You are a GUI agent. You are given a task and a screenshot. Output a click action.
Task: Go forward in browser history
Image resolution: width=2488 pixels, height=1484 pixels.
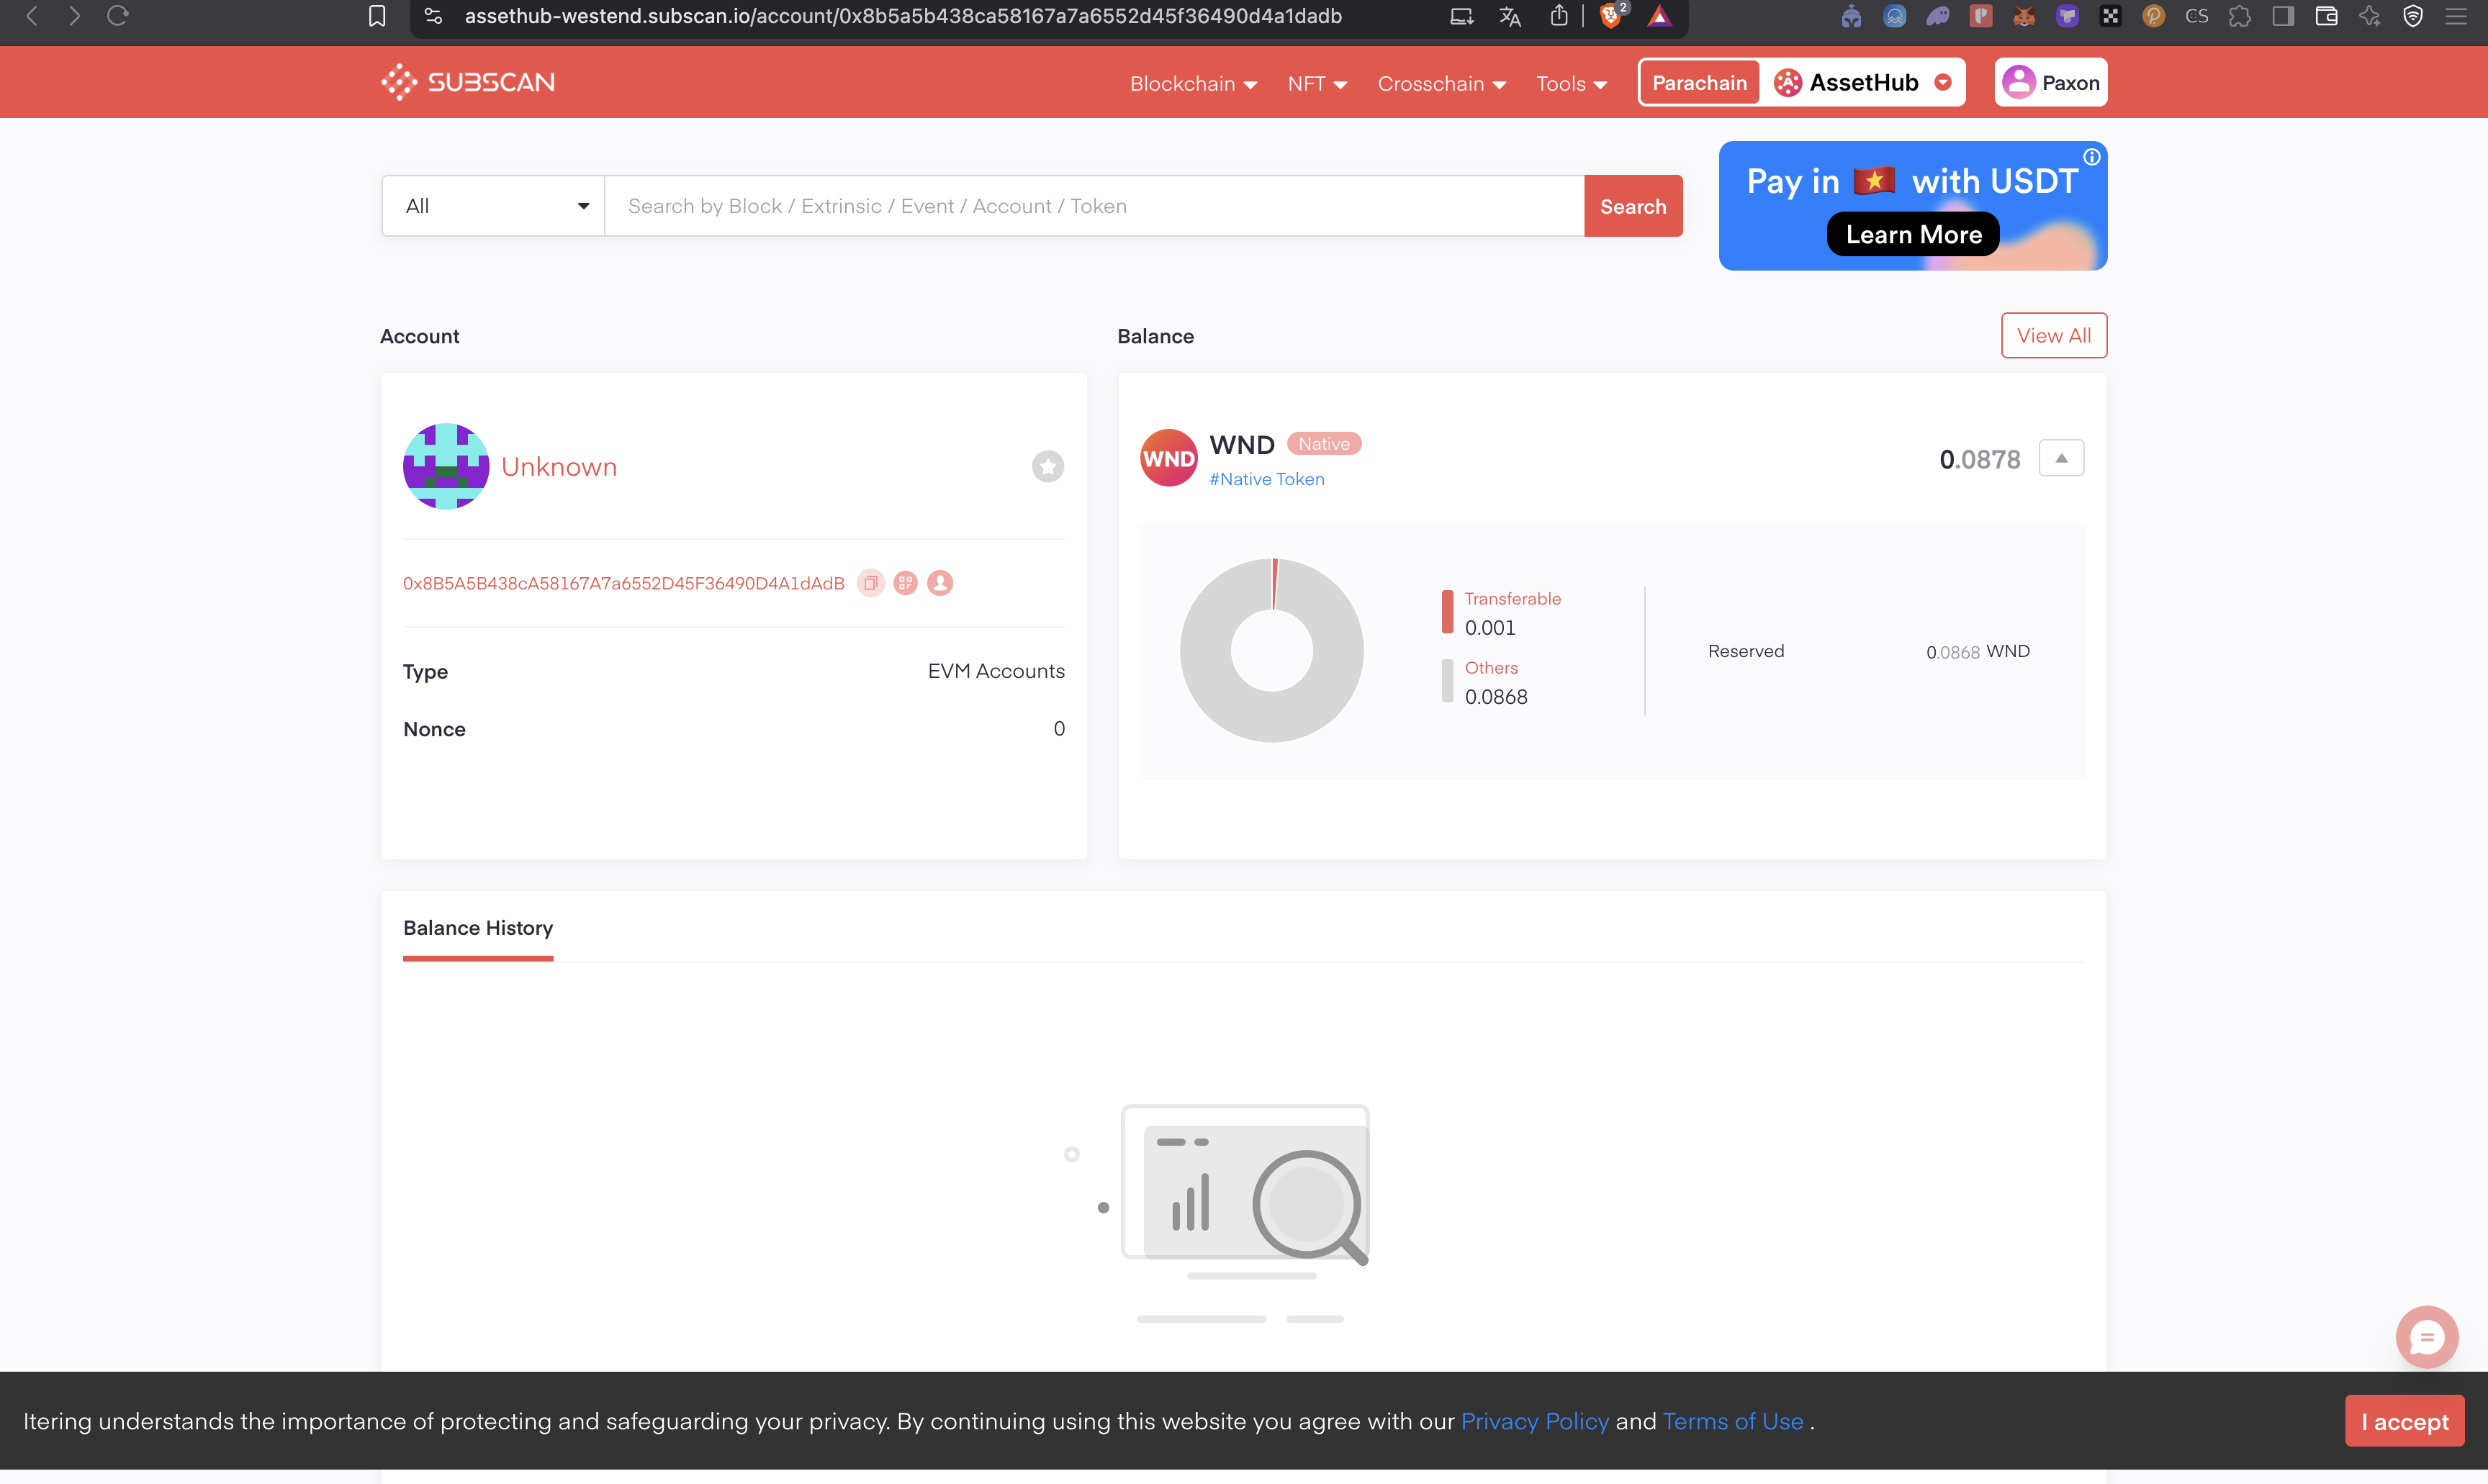pos(75,16)
